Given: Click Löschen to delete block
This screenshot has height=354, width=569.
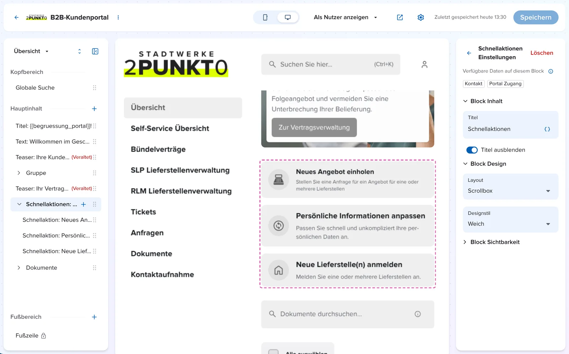Looking at the screenshot, I should click(x=542, y=53).
